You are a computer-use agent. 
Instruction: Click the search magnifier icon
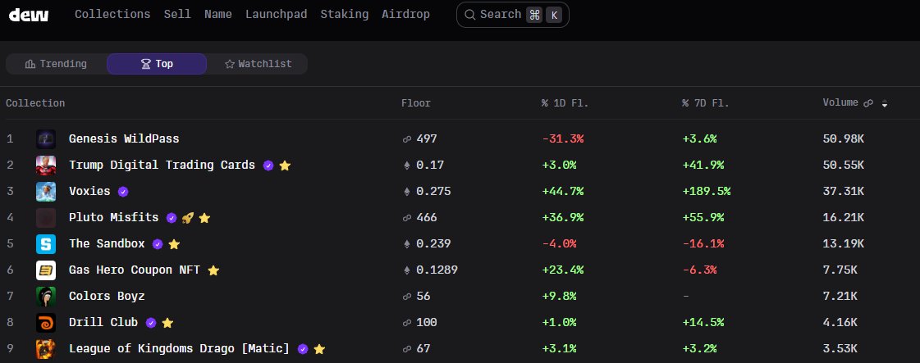point(470,15)
